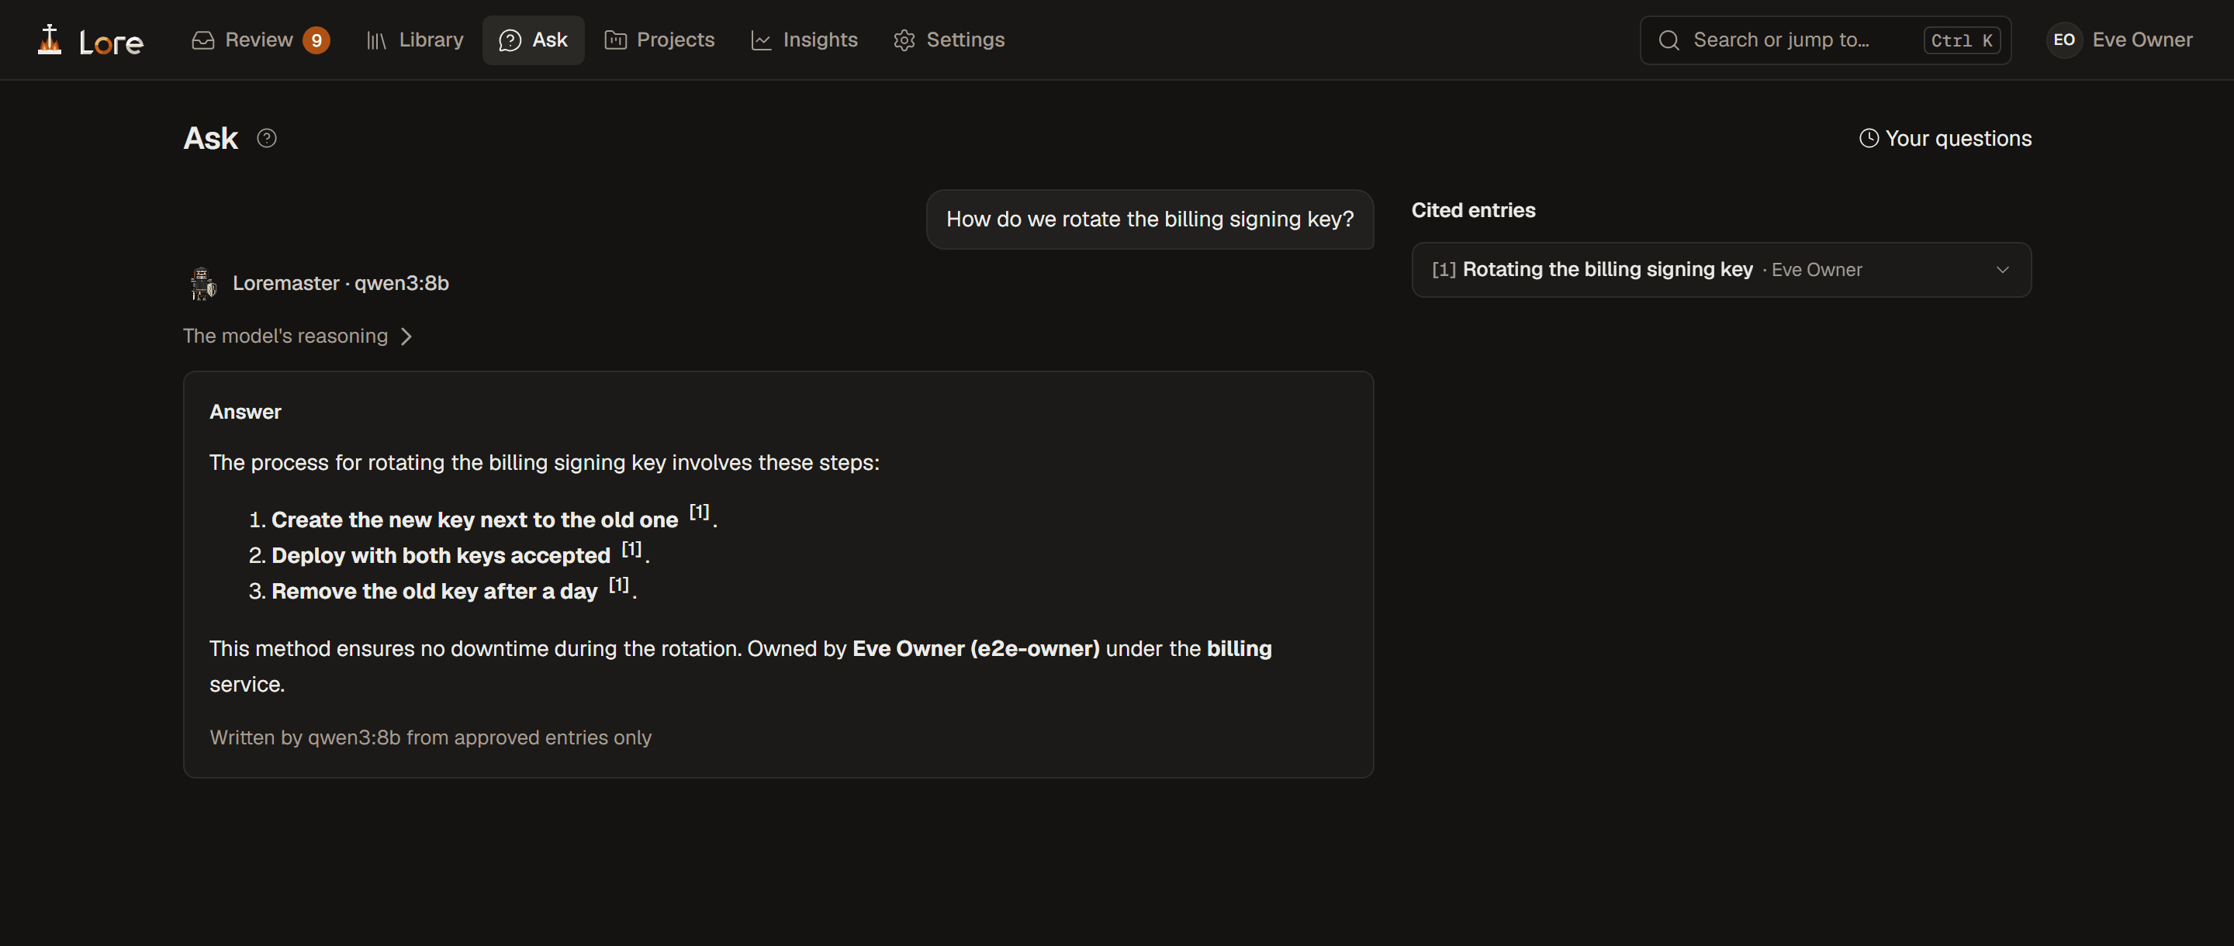Open the Library tab
2234x946 pixels.
[414, 40]
